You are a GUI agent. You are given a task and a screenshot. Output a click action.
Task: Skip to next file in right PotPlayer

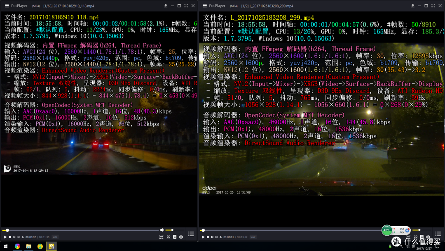tap(217, 237)
